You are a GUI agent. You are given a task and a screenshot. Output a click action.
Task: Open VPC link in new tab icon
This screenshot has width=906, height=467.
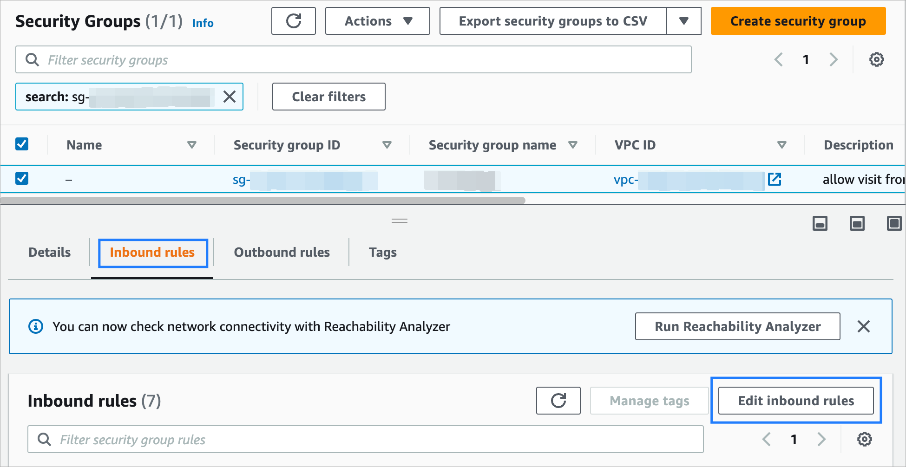click(x=775, y=179)
